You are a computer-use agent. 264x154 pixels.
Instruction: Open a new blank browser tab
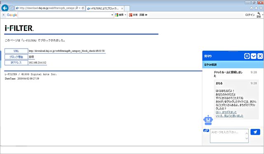[x=127, y=8]
